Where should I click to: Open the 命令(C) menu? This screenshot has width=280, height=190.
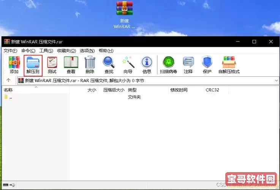[x=28, y=51]
